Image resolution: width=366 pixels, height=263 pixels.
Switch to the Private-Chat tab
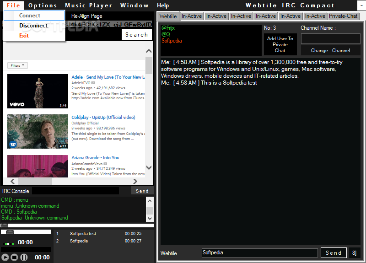343,16
